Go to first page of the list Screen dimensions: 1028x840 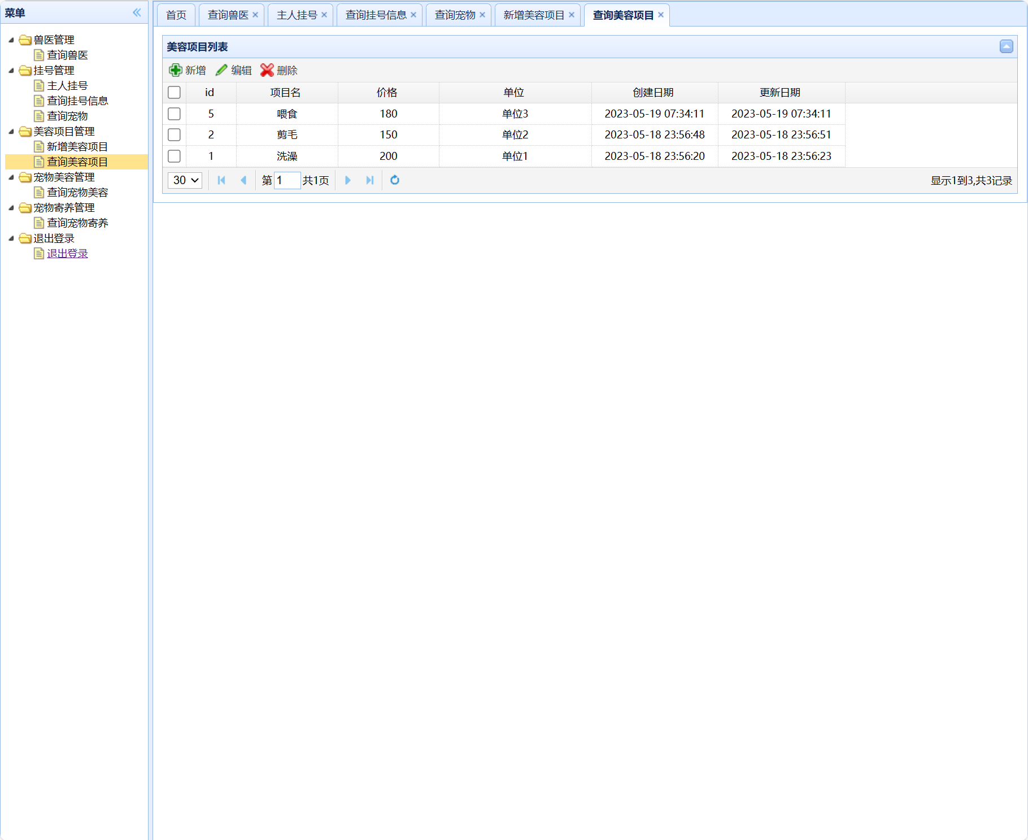221,180
